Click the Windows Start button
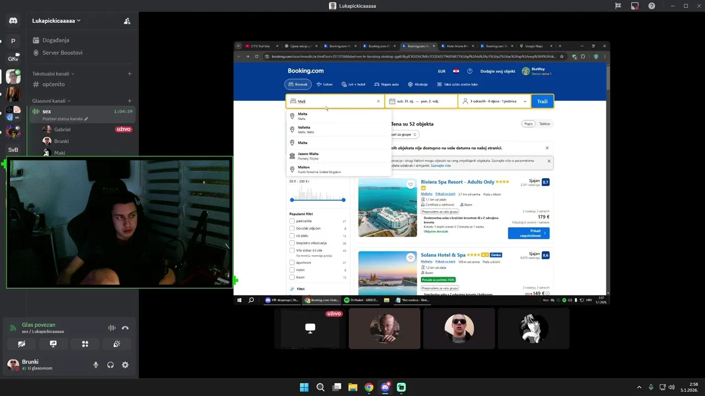Screen dimensions: 705x396 (304, 387)
